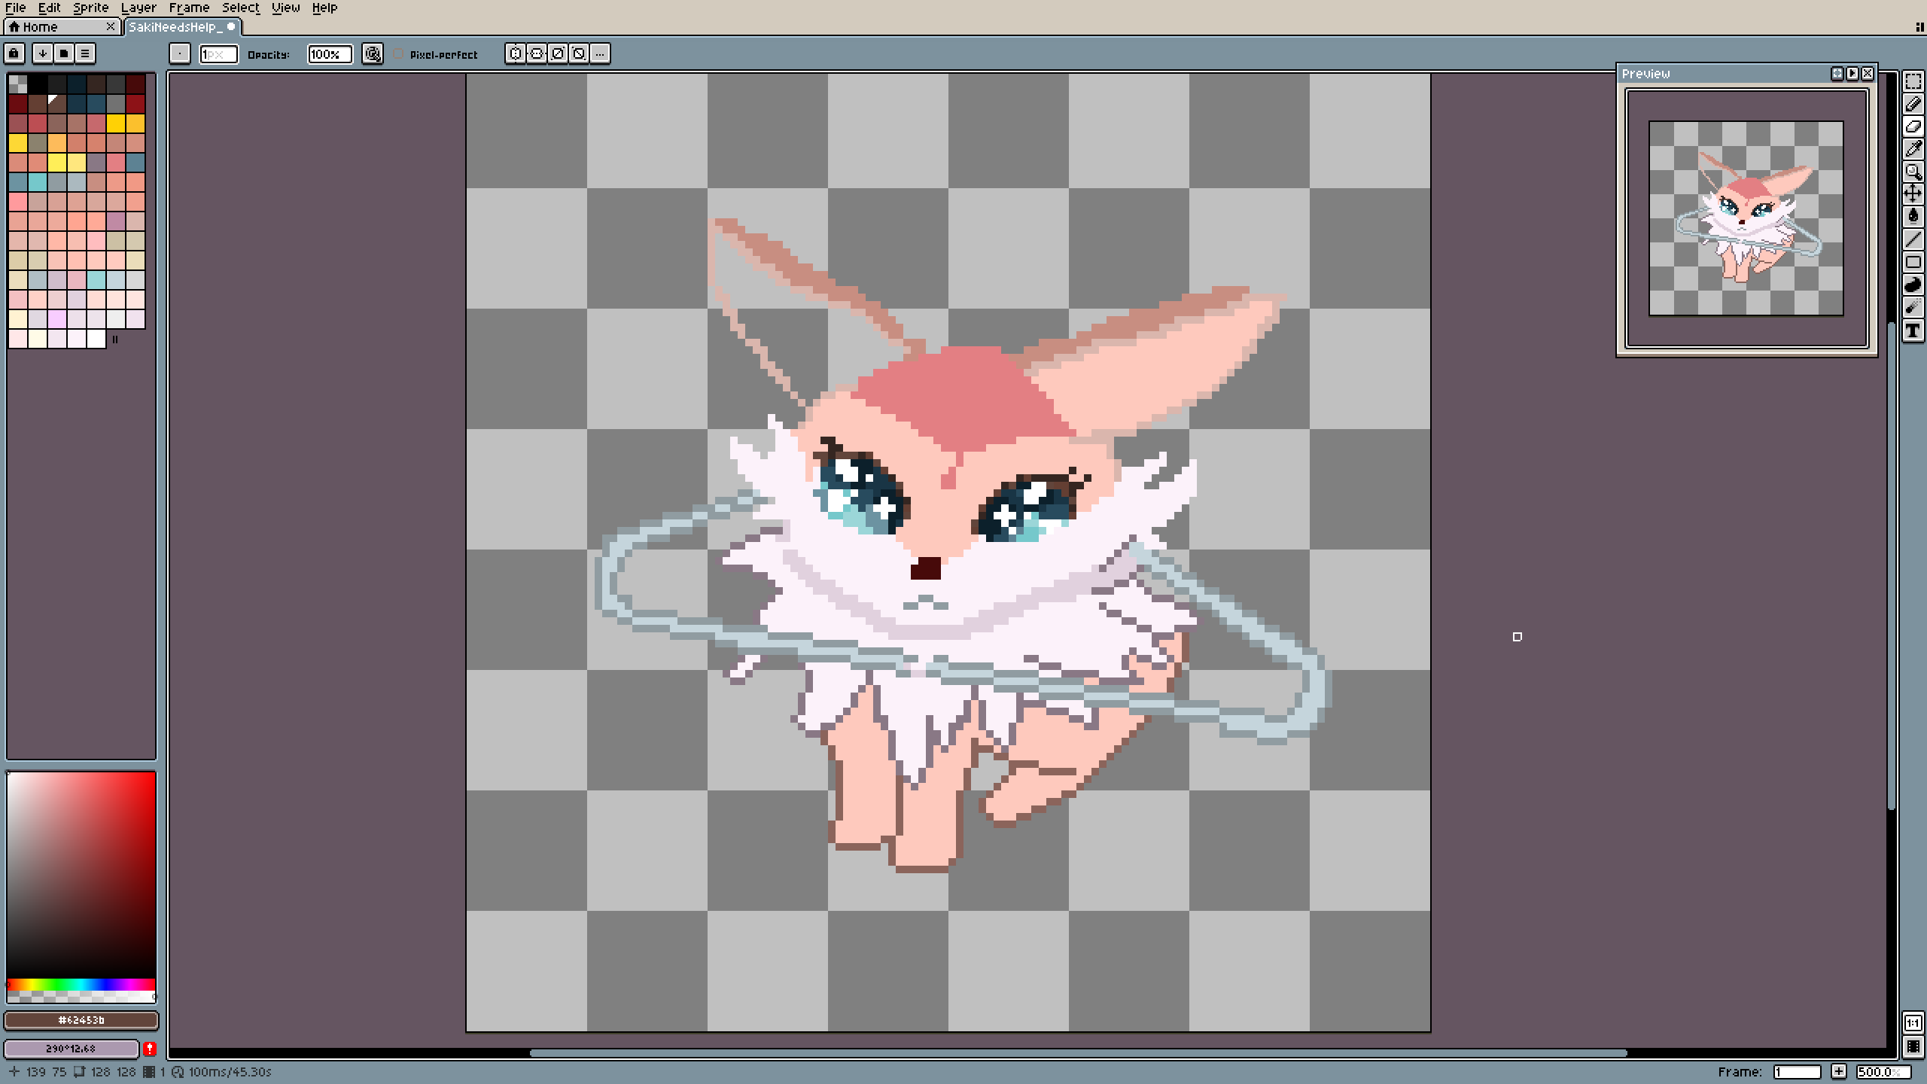
Task: Toggle the second symmetry mode button
Action: point(537,53)
